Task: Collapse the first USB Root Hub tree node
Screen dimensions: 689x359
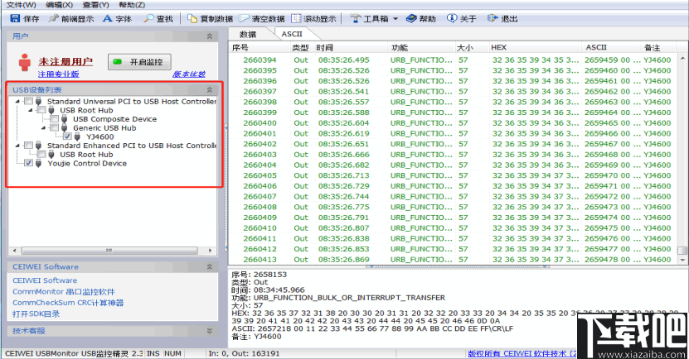Action: (x=31, y=110)
